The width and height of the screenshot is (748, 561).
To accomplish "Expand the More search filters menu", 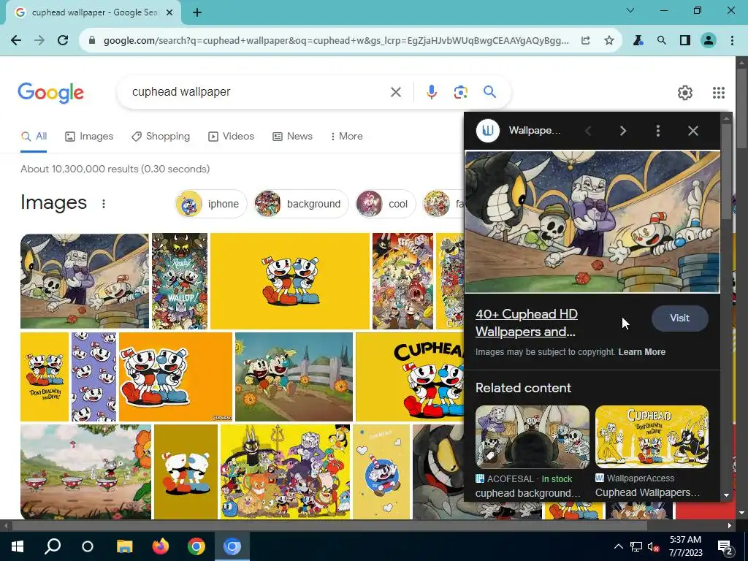I will click(347, 137).
